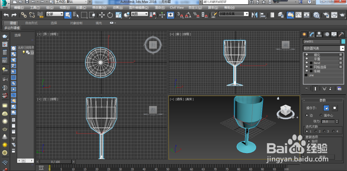This screenshot has height=171, width=347.
Task: Click operate-on polygons button
Action: [335, 108]
